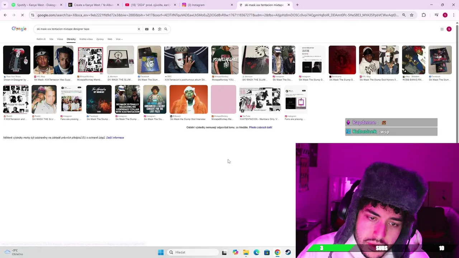Open the on-screen keyboard icon in search box
Image resolution: width=459 pixels, height=258 pixels.
147,29
